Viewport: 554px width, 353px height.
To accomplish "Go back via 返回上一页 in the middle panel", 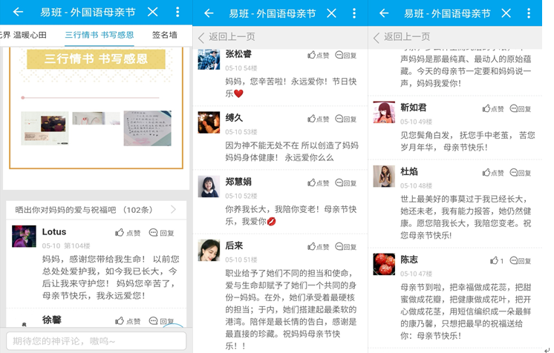I will click(227, 37).
